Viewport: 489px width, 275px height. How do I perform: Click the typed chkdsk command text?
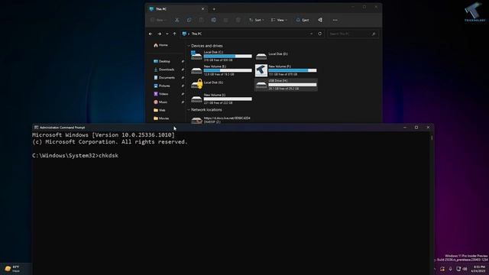(108, 156)
